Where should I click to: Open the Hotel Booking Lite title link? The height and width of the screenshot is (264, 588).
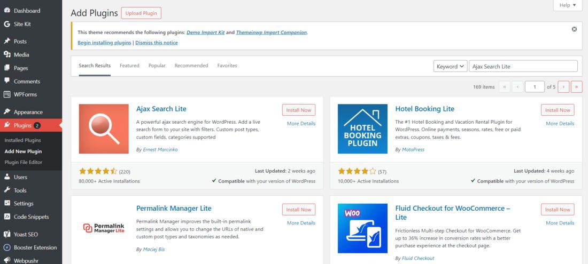424,109
